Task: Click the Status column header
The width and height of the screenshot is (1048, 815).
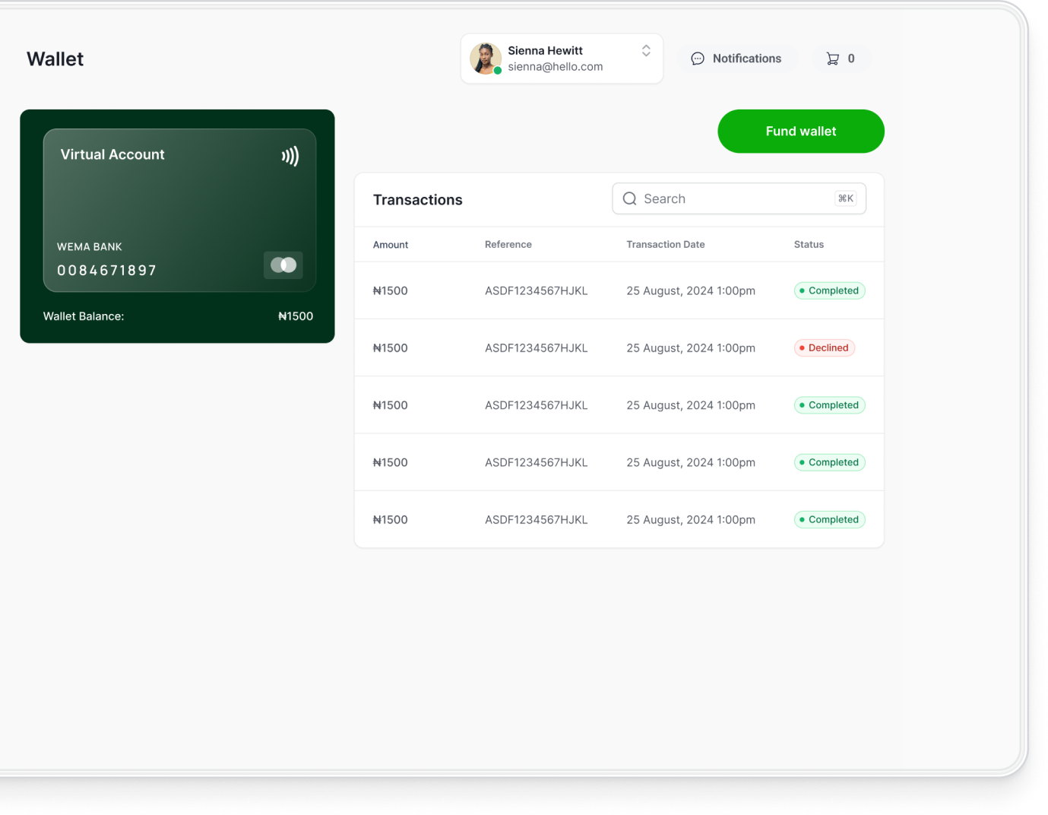Action: click(809, 245)
